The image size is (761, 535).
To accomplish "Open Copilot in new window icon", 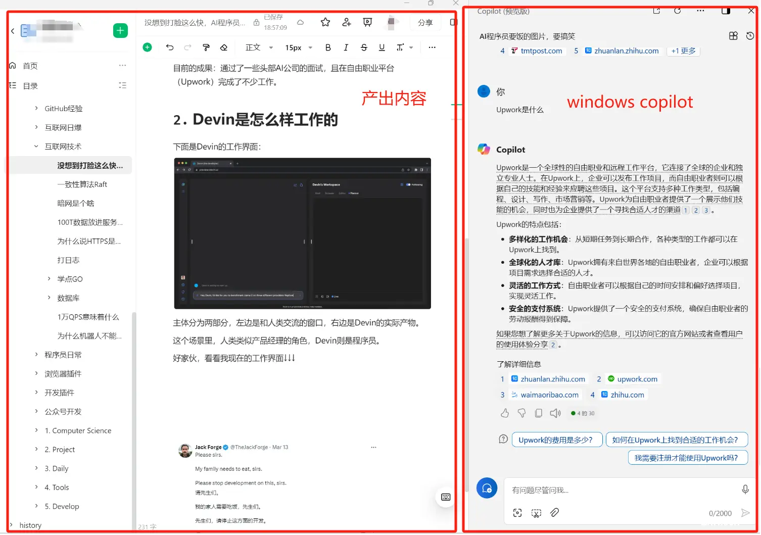I will (656, 11).
